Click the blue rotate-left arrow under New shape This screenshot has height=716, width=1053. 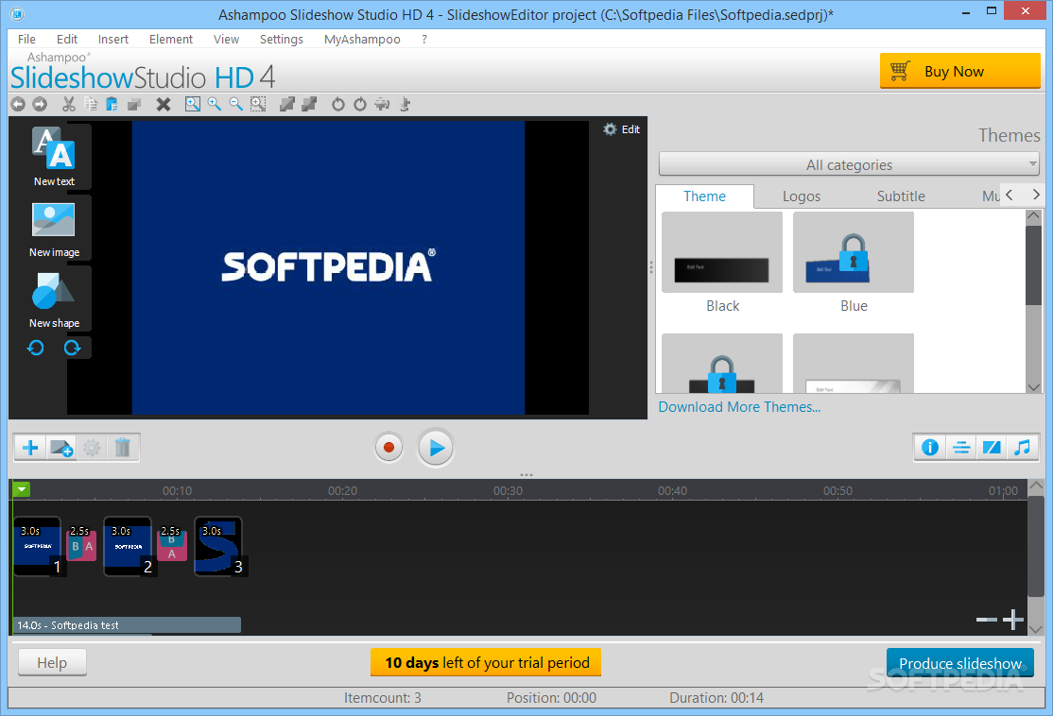[36, 348]
